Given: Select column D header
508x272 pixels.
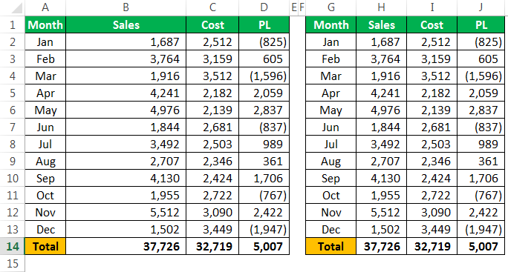Looking at the screenshot, I should pos(264,7).
